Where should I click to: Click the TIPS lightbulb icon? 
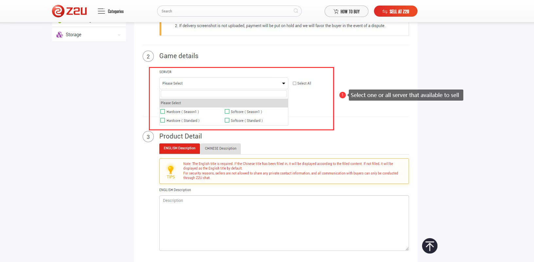[170, 170]
